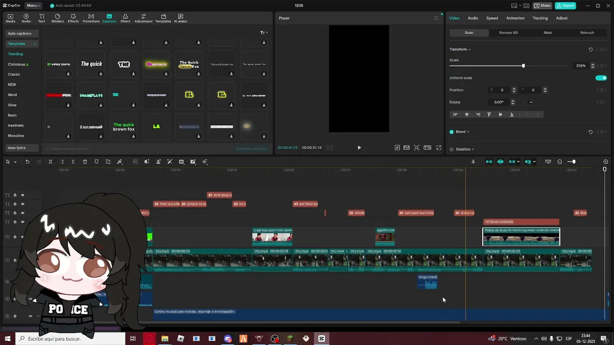Click the timeline zoom in magnifier
This screenshot has width=614, height=345.
[x=605, y=162]
